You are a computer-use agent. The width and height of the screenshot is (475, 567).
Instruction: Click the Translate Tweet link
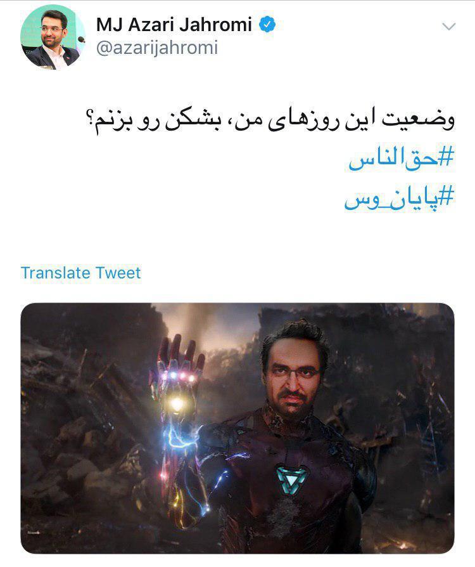[x=80, y=273]
